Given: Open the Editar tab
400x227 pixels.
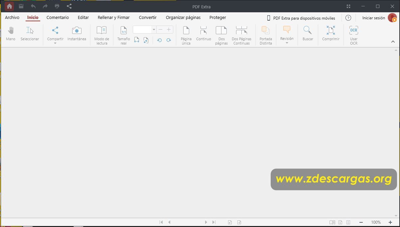Looking at the screenshot, I should 83,18.
